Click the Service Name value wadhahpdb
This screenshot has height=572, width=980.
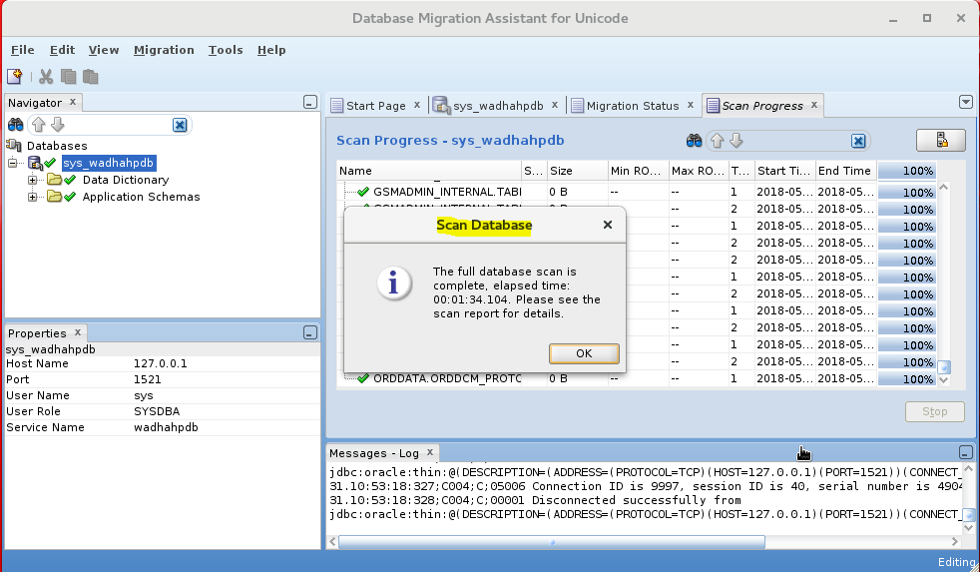[x=166, y=427]
